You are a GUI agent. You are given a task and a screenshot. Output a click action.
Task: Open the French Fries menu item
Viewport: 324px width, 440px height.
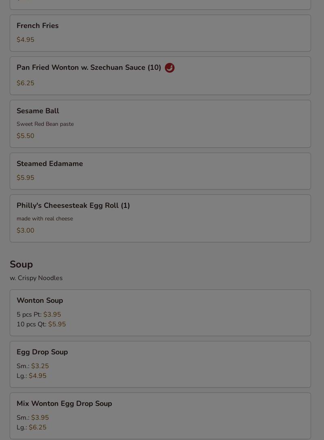(x=160, y=33)
